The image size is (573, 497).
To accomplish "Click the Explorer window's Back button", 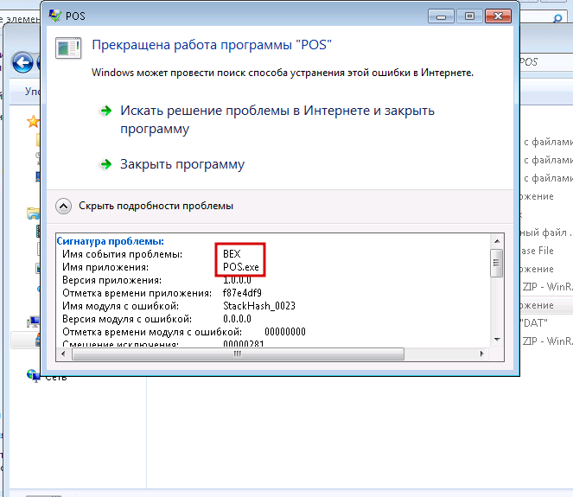I will click(22, 62).
